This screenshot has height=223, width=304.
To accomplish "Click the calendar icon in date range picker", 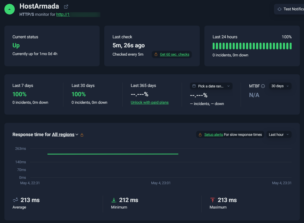I will 194,86.
